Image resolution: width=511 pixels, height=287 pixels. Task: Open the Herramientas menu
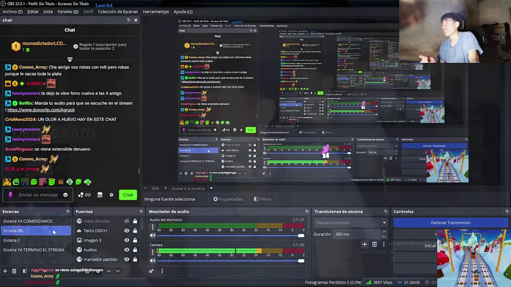(x=156, y=12)
